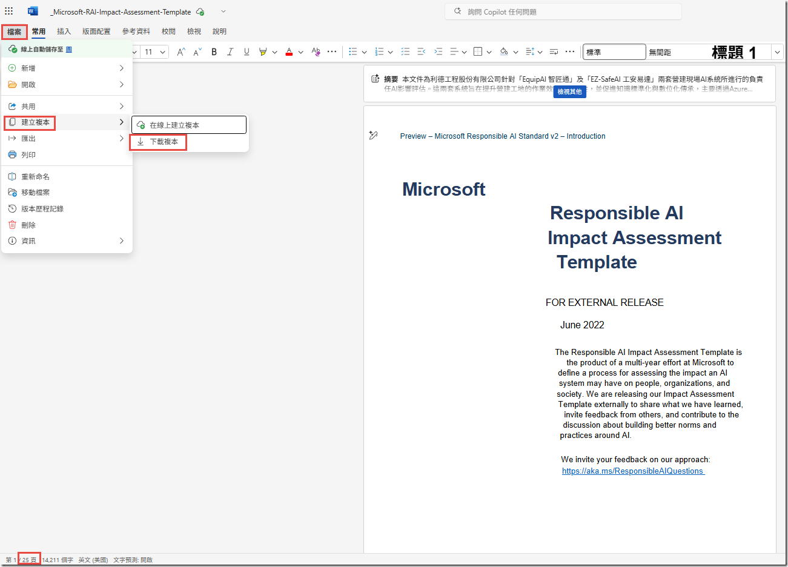Switch to the 參考資料 tab
Screen dimensions: 788x567
point(136,31)
